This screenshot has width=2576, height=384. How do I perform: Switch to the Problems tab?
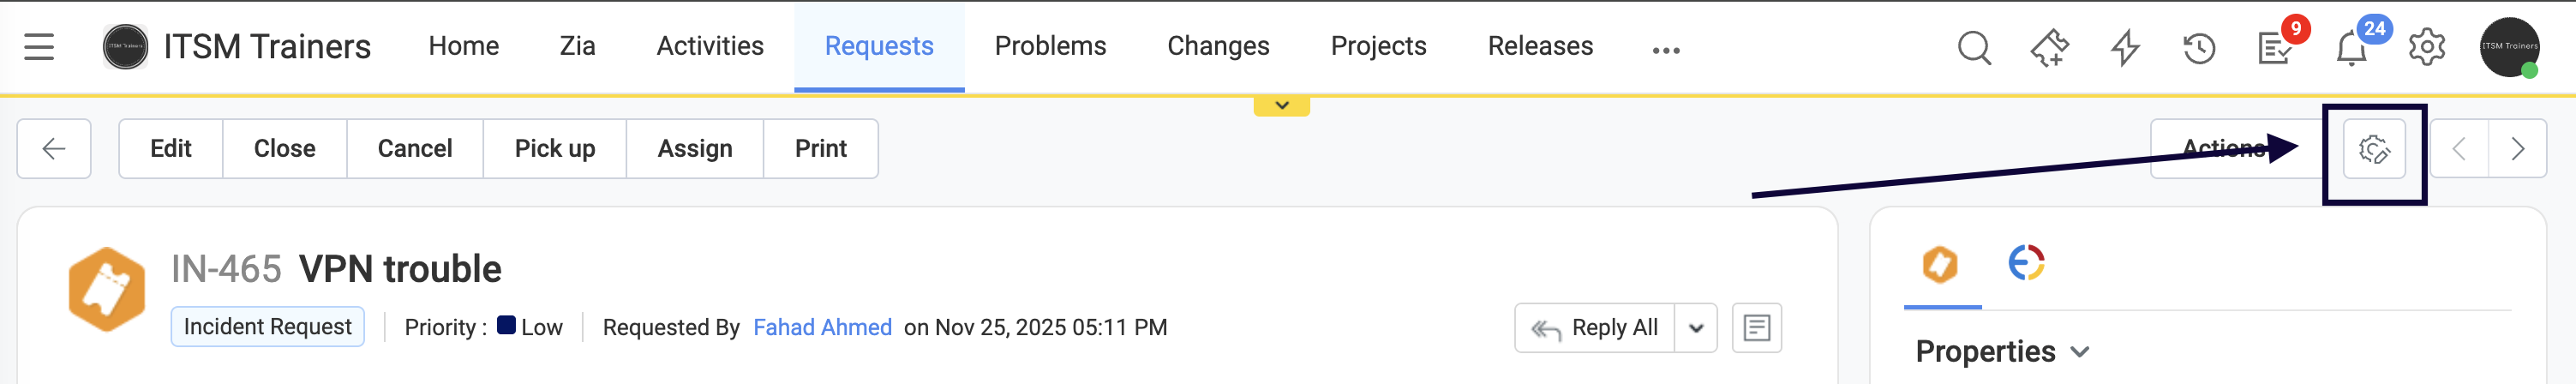[x=1050, y=46]
